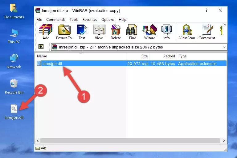Go up one level with the up-folder icon

41,47
